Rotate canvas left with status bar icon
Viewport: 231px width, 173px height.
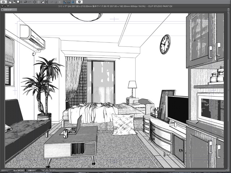(45, 170)
